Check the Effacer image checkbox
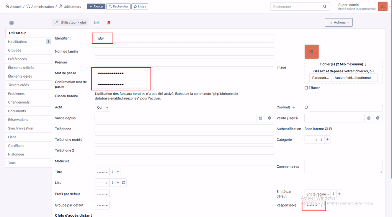Screen dimensions: 392x217 (306, 88)
